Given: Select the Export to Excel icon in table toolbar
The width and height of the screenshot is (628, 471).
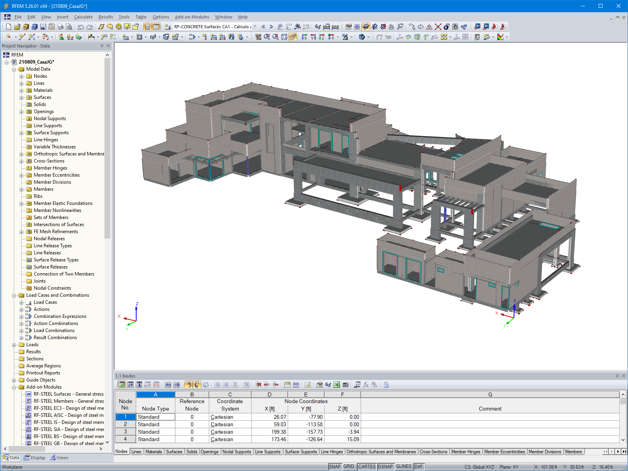Looking at the screenshot, I should point(336,385).
